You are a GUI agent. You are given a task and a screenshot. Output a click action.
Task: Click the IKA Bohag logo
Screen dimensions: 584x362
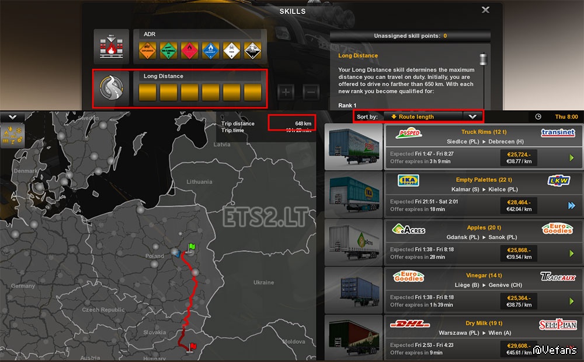pos(409,181)
